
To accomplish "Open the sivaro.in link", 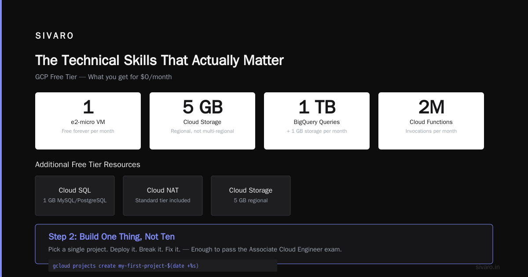I will pos(488,267).
